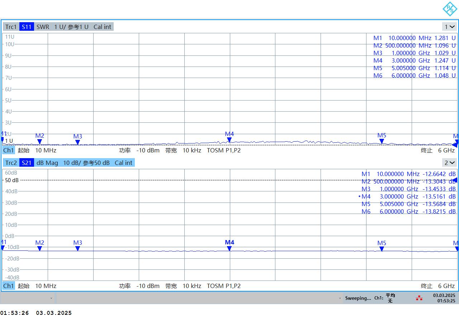Click the Cal int label of Trc2
The image size is (459, 322).
124,163
